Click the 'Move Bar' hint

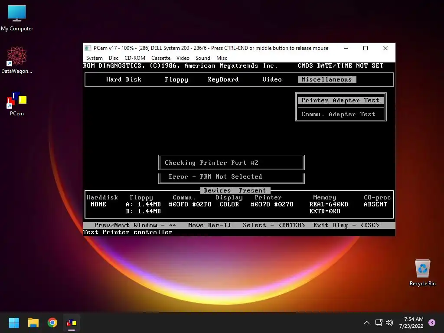tap(209, 225)
